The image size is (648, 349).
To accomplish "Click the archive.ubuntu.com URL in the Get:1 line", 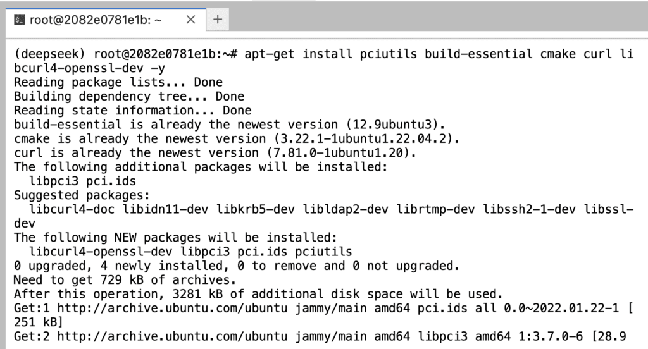I will point(172,308).
